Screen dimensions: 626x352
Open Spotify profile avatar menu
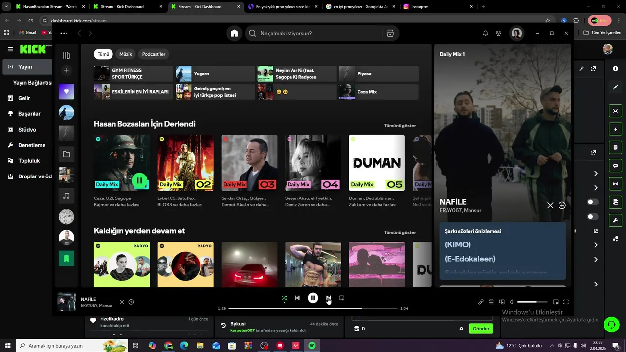click(x=516, y=33)
